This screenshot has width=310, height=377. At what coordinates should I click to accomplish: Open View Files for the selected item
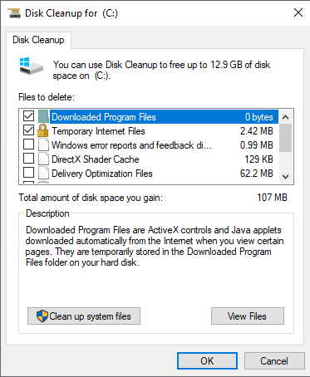click(x=248, y=316)
